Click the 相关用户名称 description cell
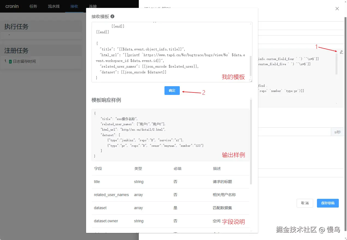The width and height of the screenshot is (347, 240). (x=224, y=195)
